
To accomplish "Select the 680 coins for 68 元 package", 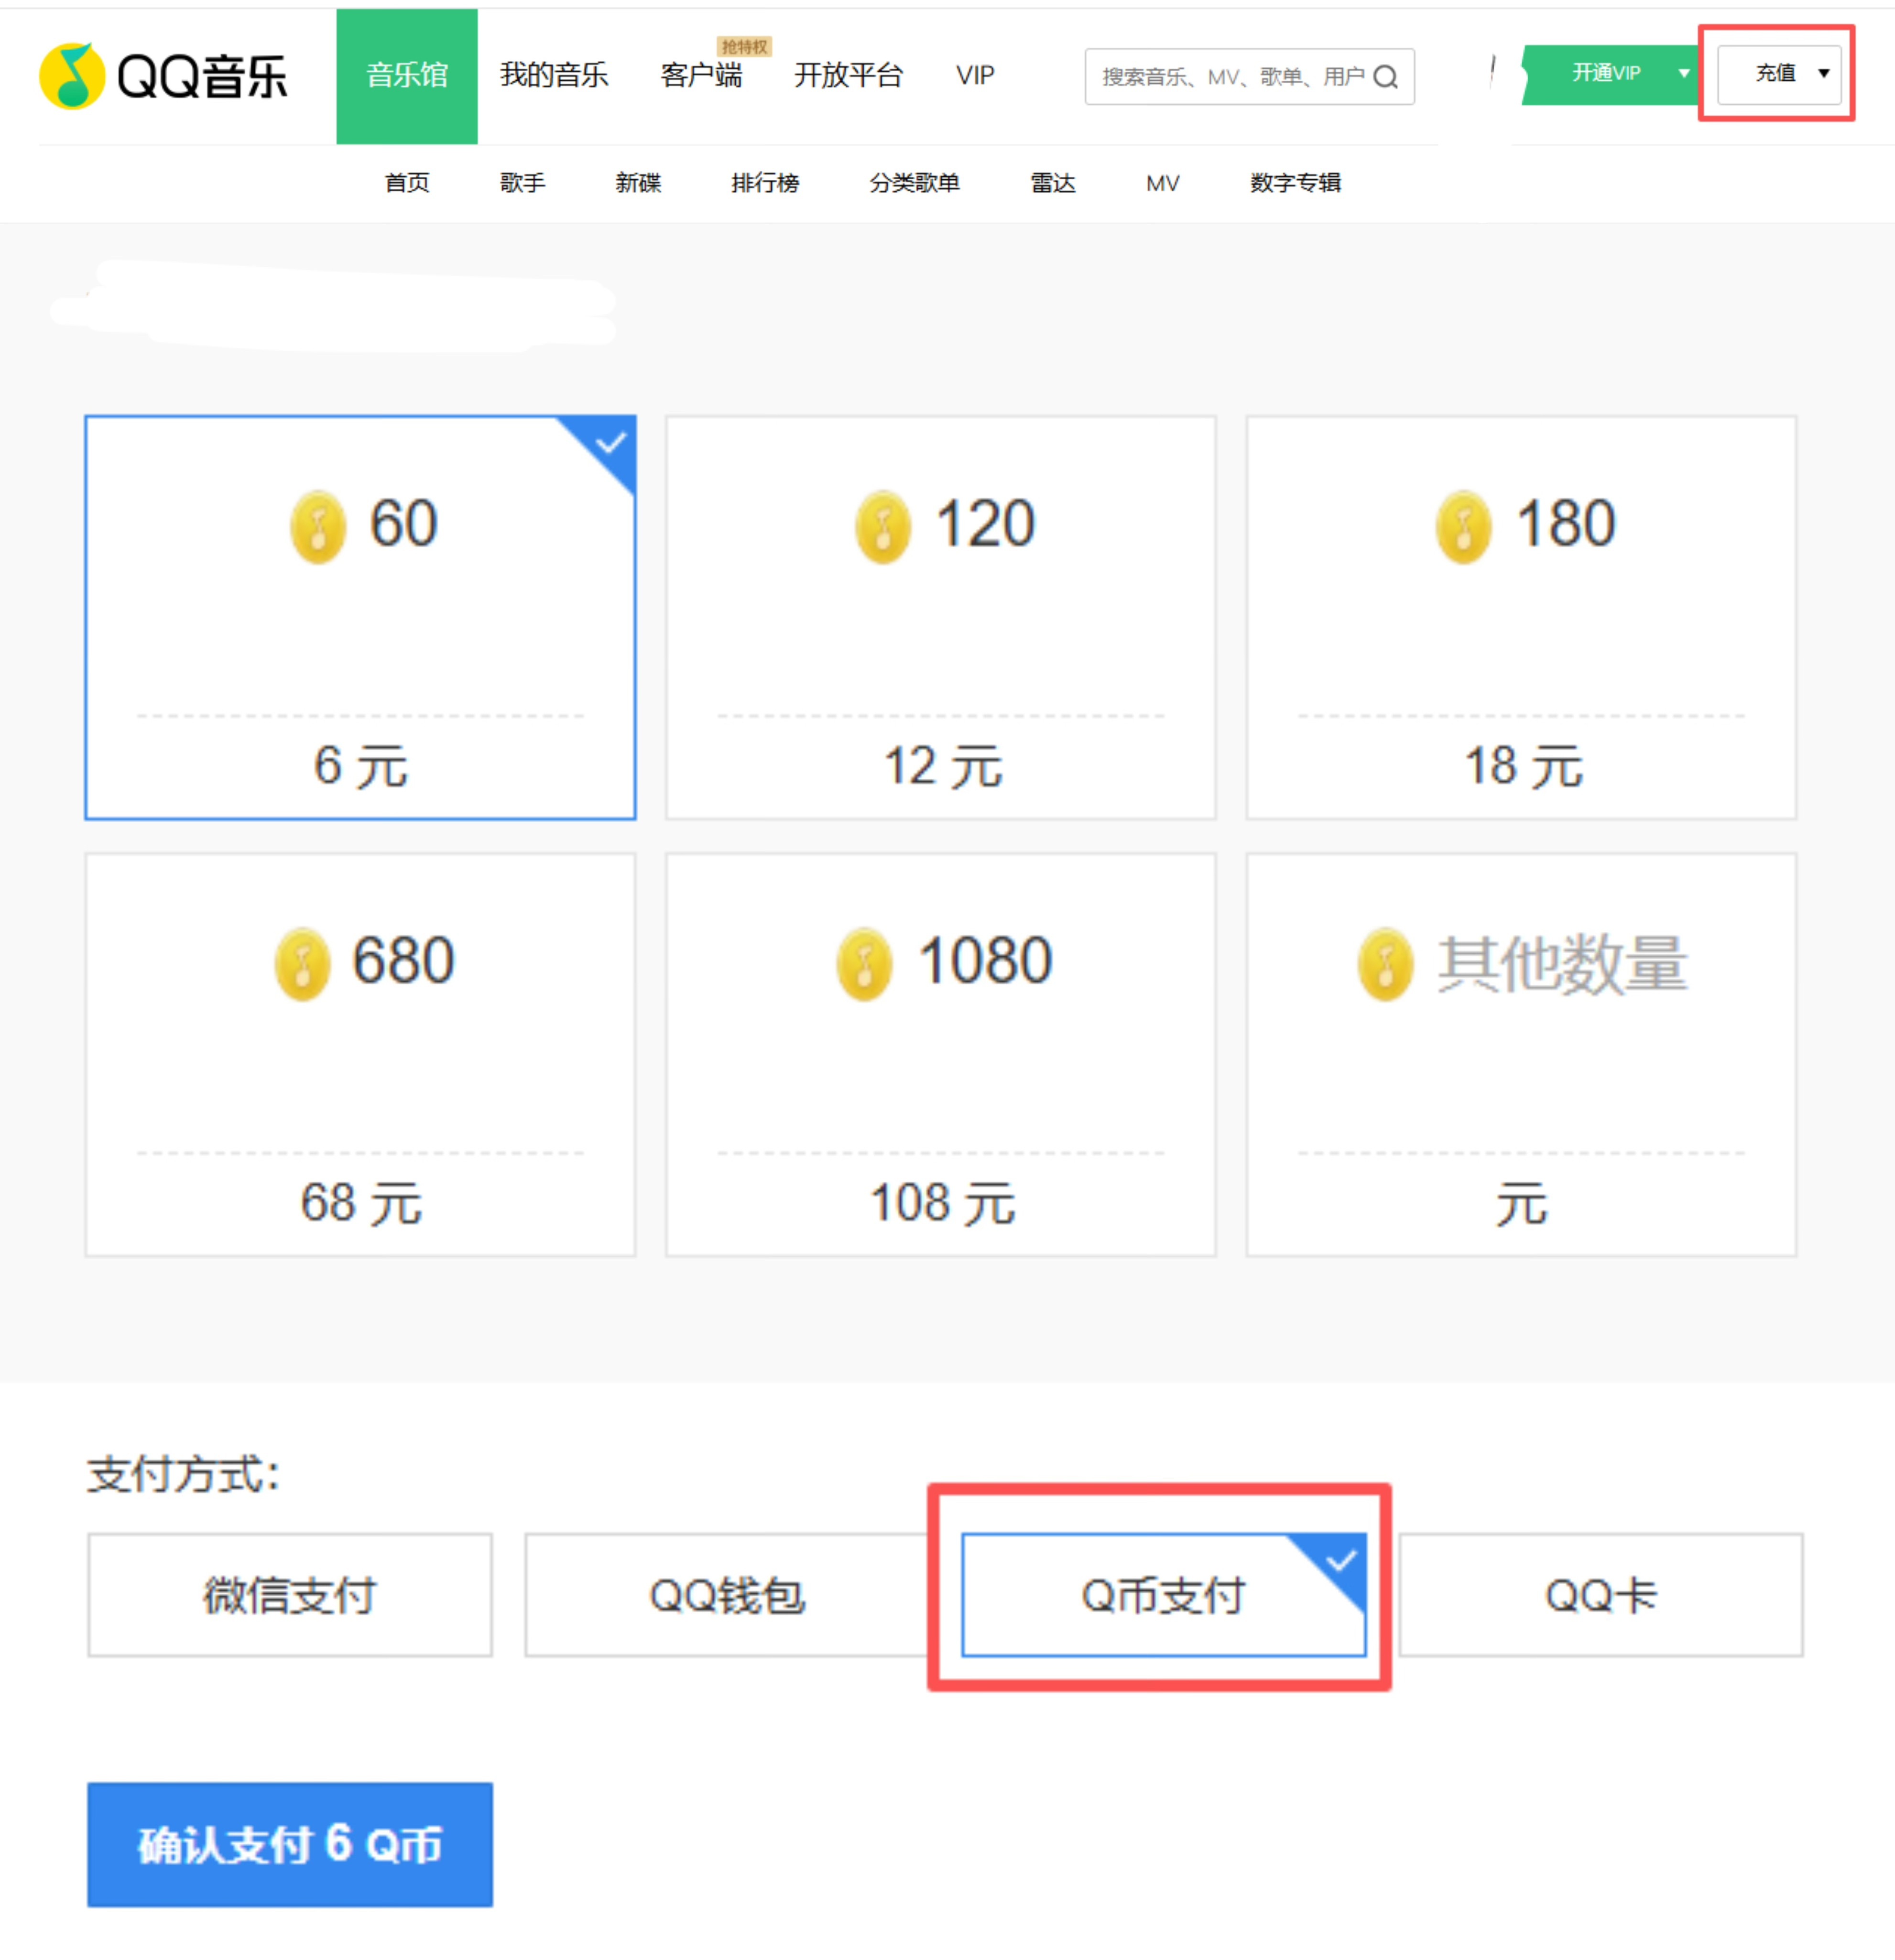I will click(360, 1055).
